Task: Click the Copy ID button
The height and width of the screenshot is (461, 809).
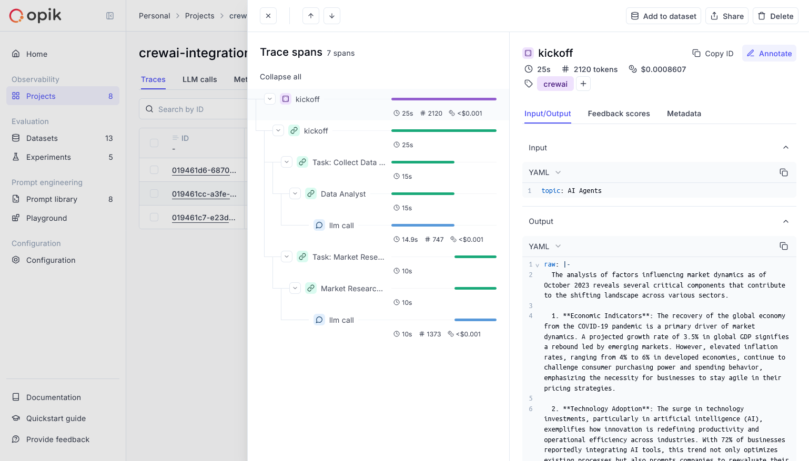Action: click(713, 54)
